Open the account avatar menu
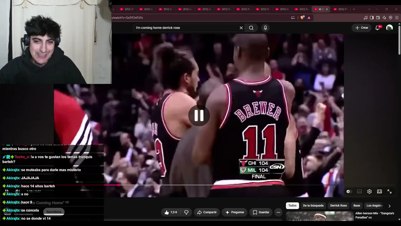The width and height of the screenshot is (401, 226). coord(389,28)
